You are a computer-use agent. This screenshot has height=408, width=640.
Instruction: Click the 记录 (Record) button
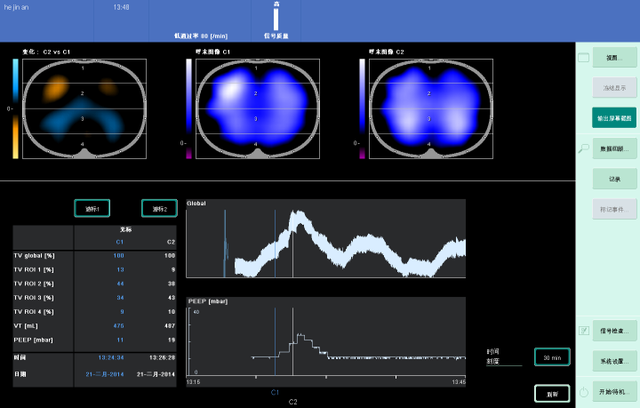point(614,180)
